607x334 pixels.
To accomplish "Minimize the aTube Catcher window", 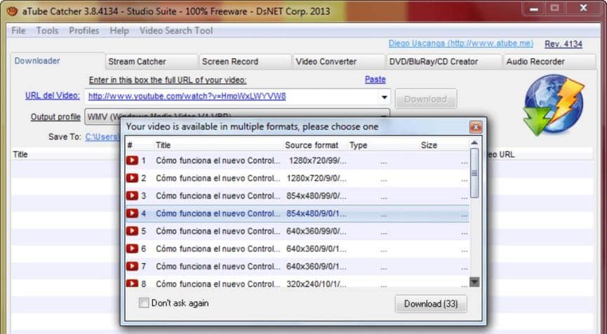I will tap(534, 8).
